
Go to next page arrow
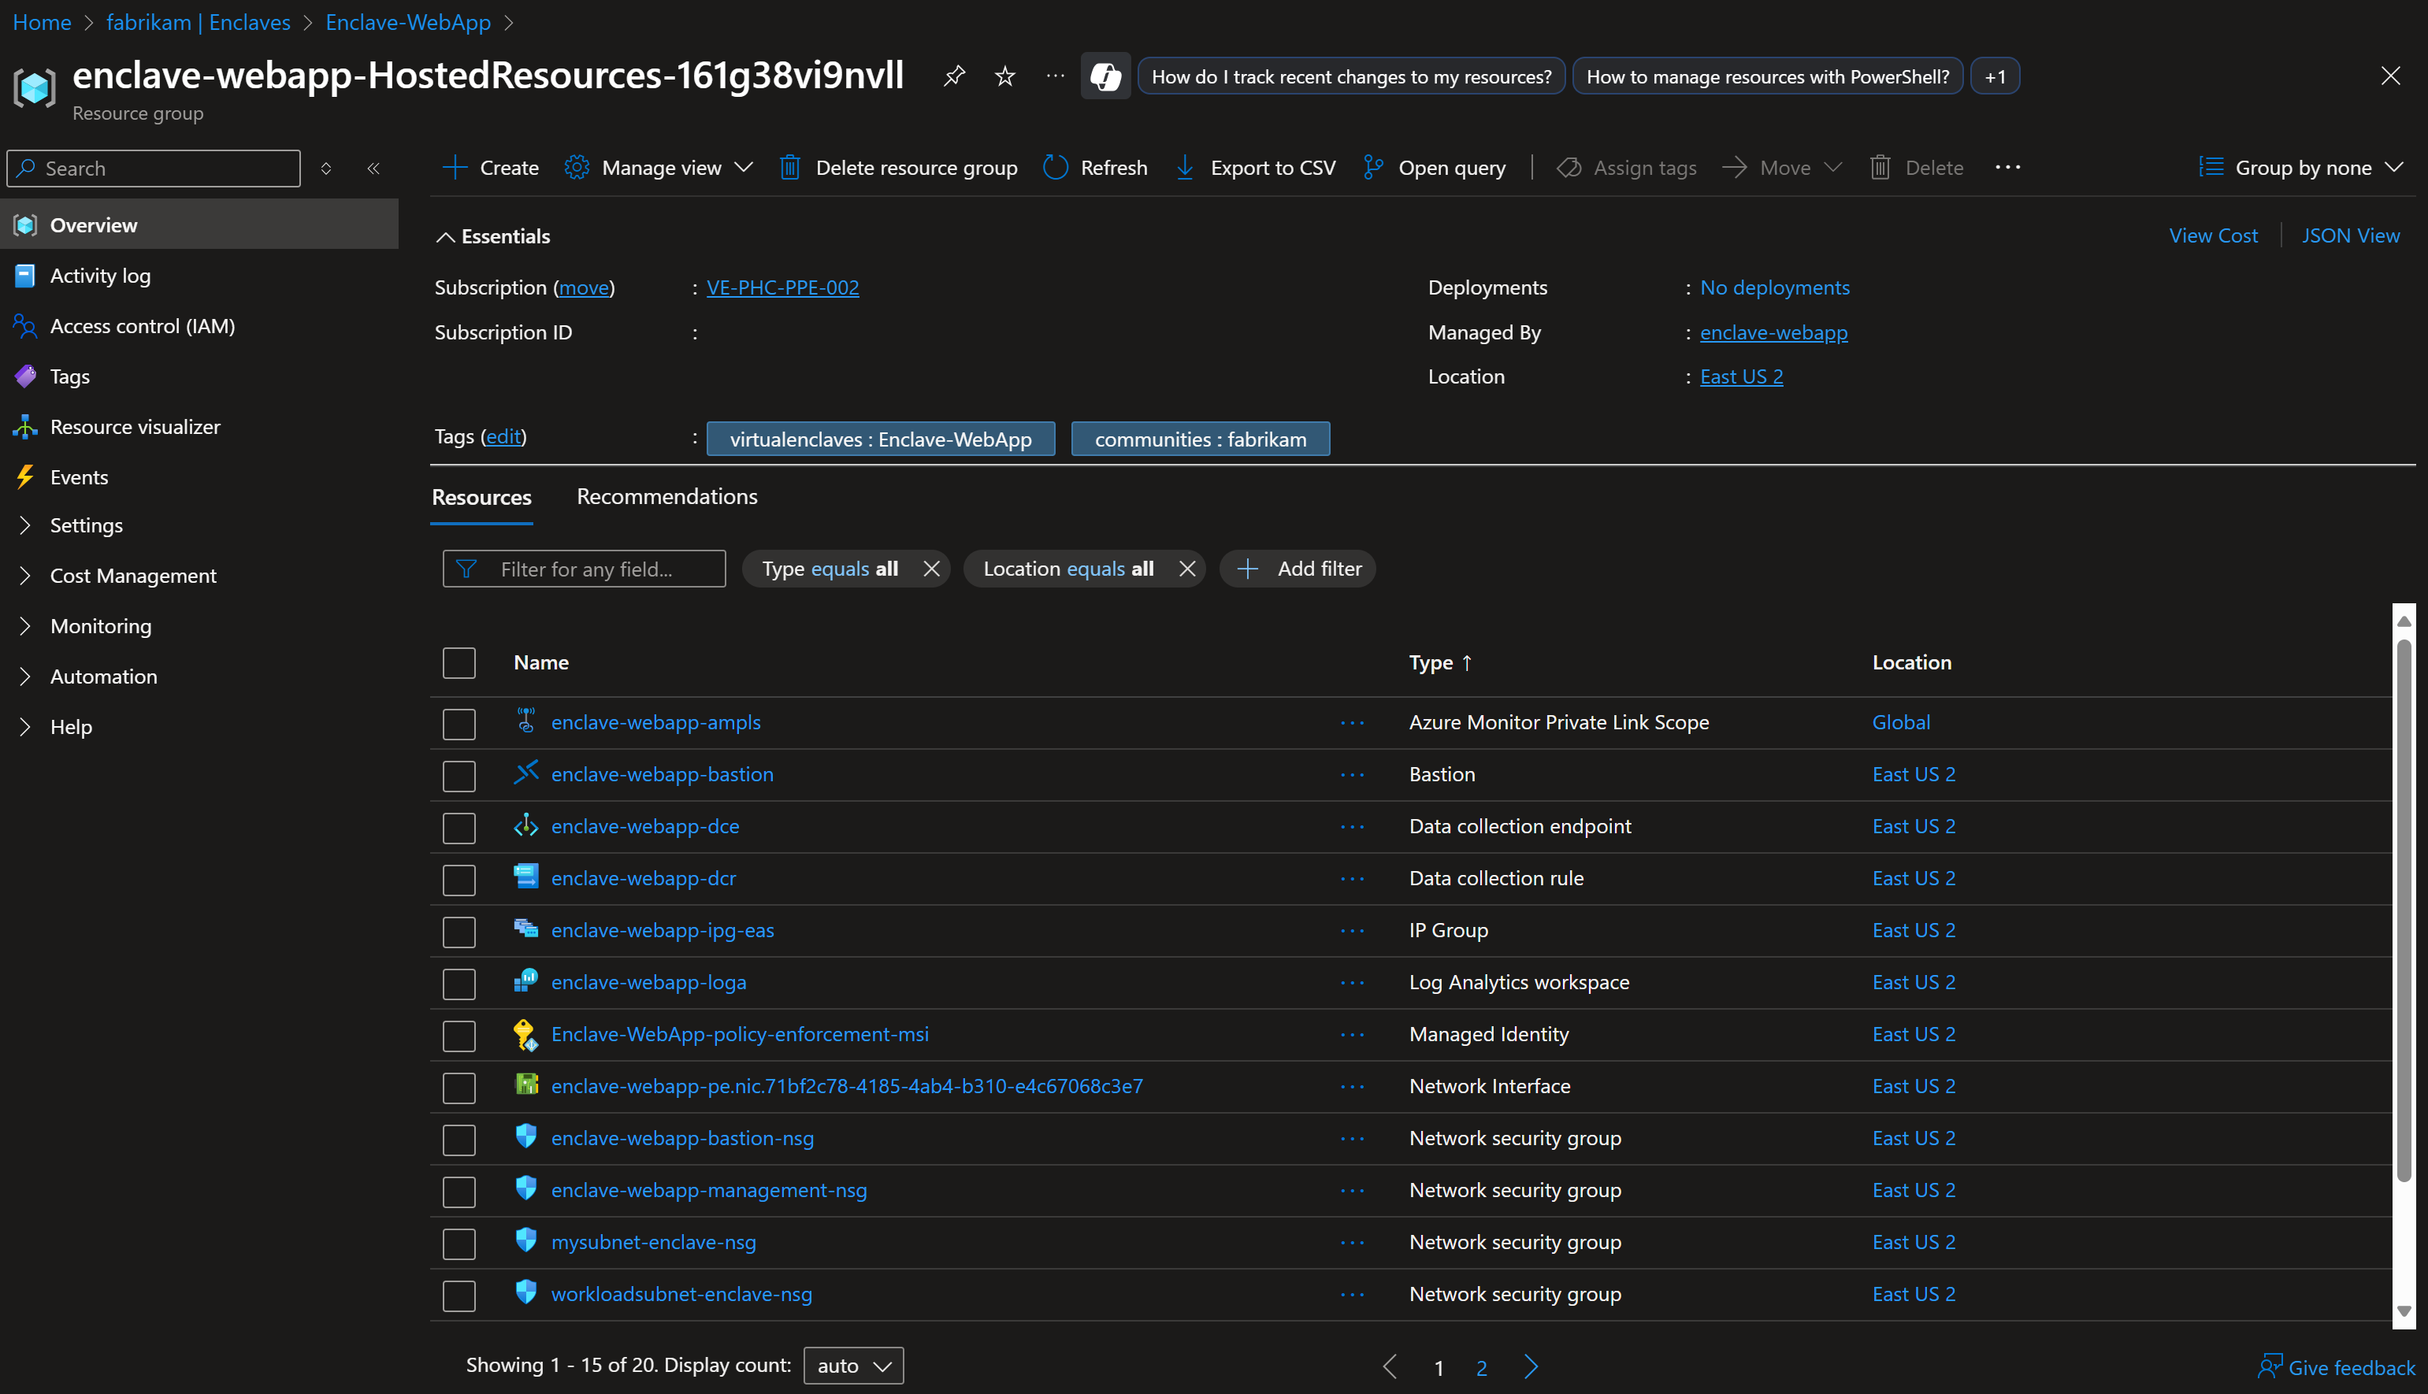point(1530,1366)
